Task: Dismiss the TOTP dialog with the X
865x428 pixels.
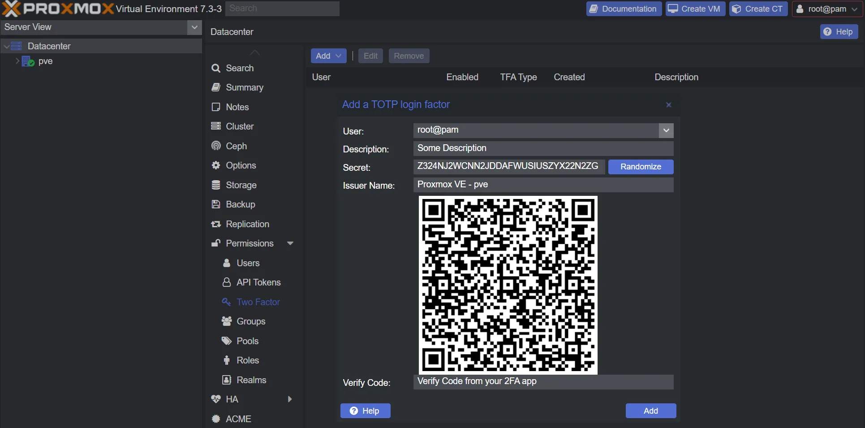Action: pyautogui.click(x=668, y=104)
